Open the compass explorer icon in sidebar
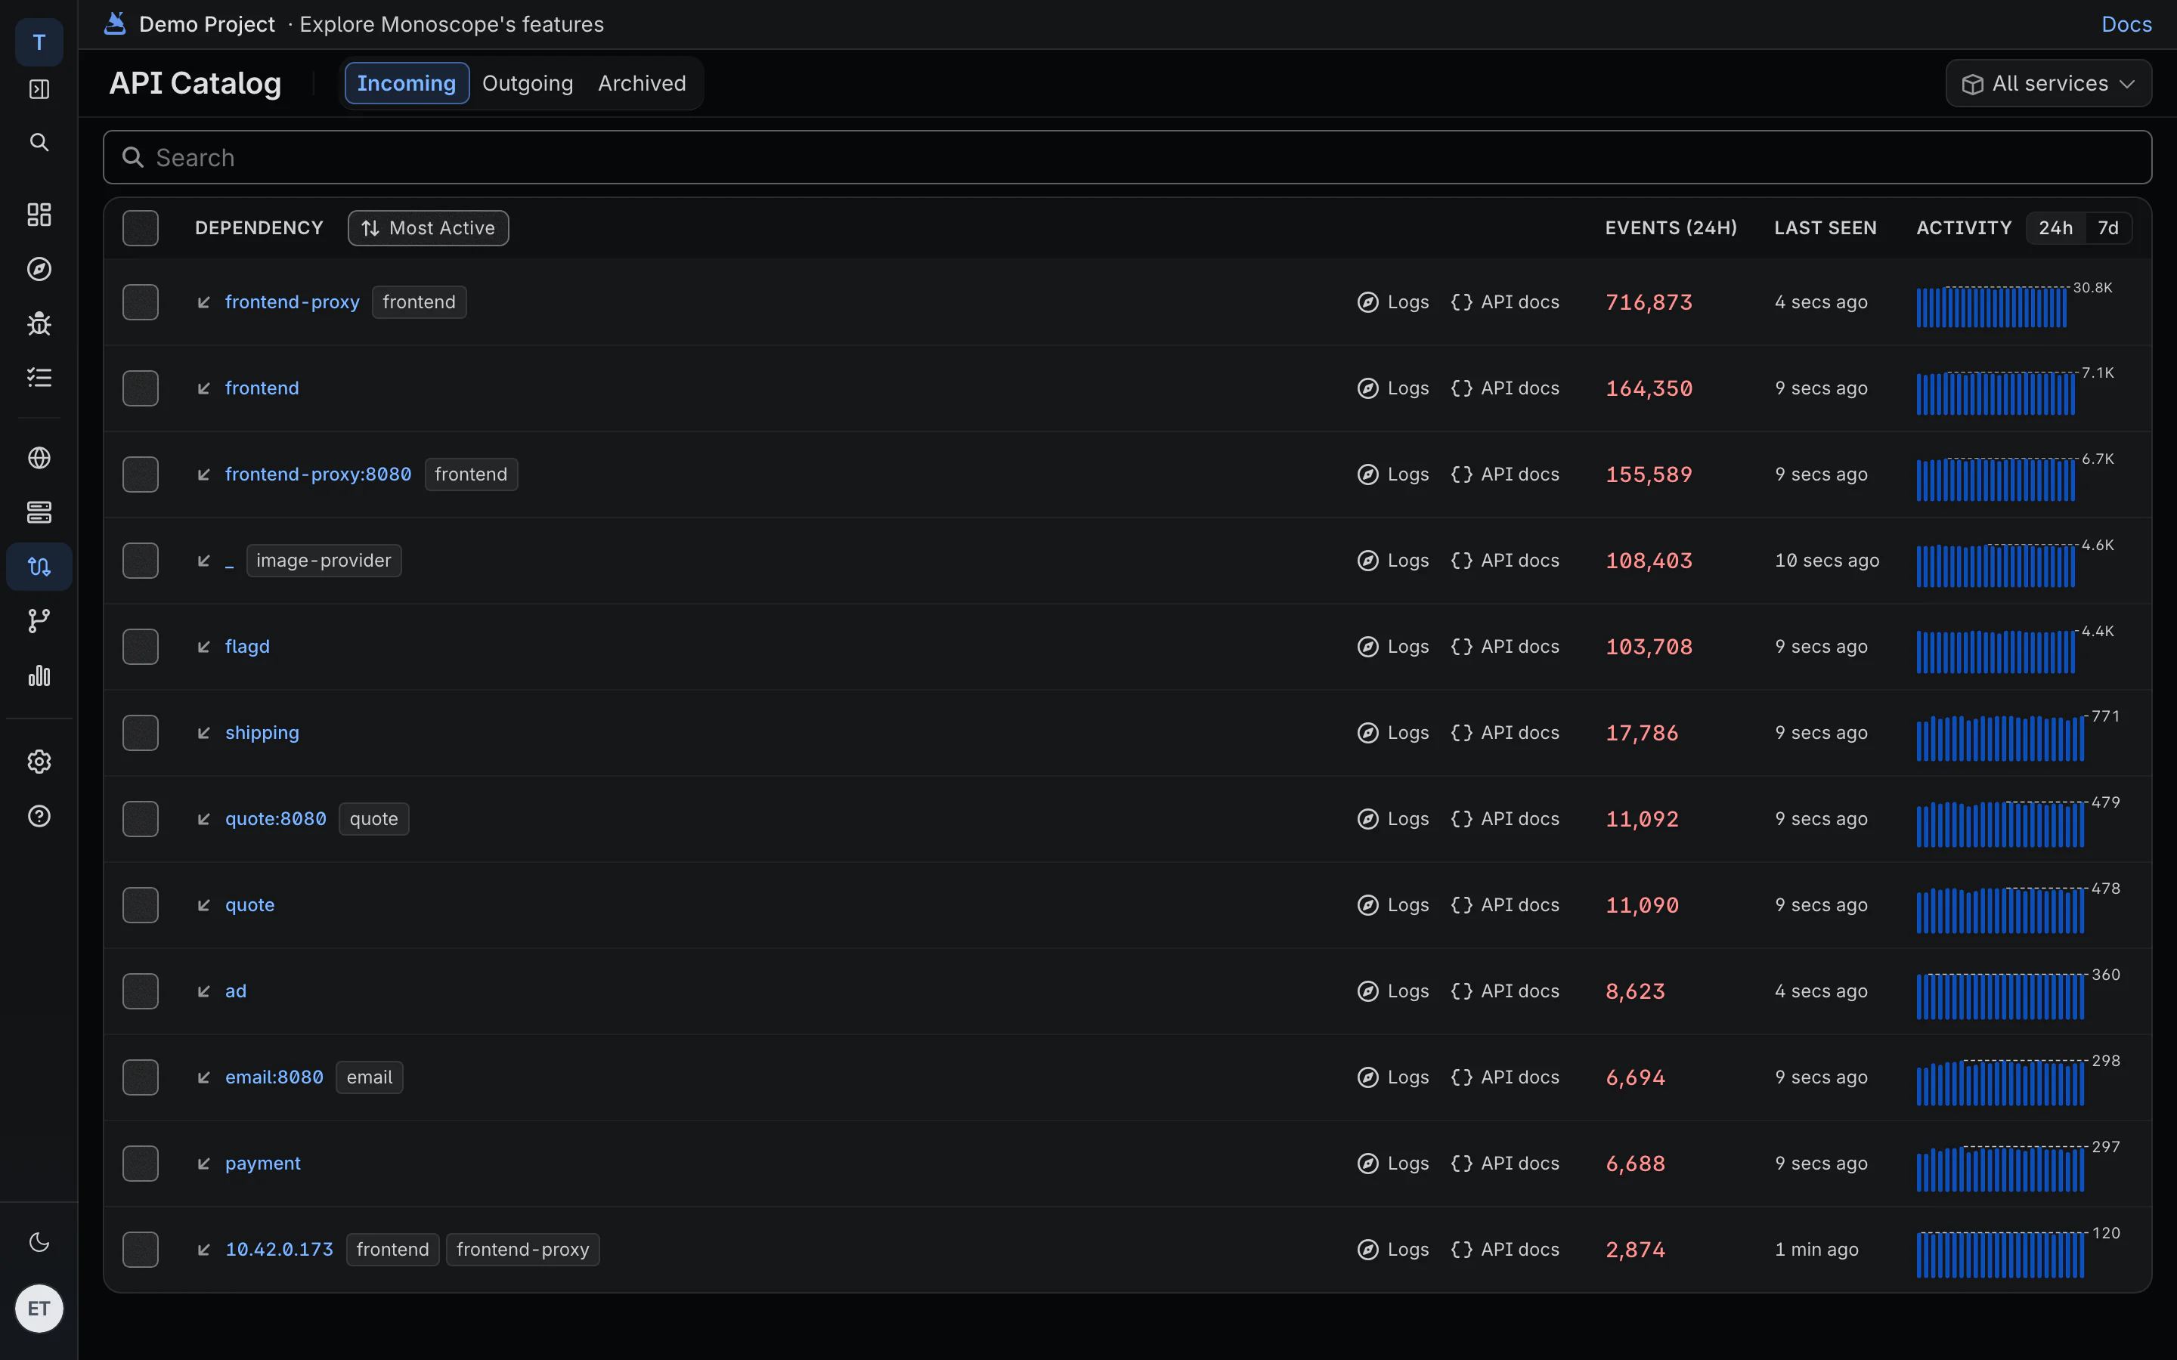The image size is (2177, 1360). click(x=39, y=269)
